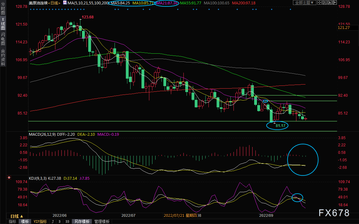Click the KDJ(9,3,3) indicator label
This screenshot has height=224, width=359.
click(x=38, y=178)
